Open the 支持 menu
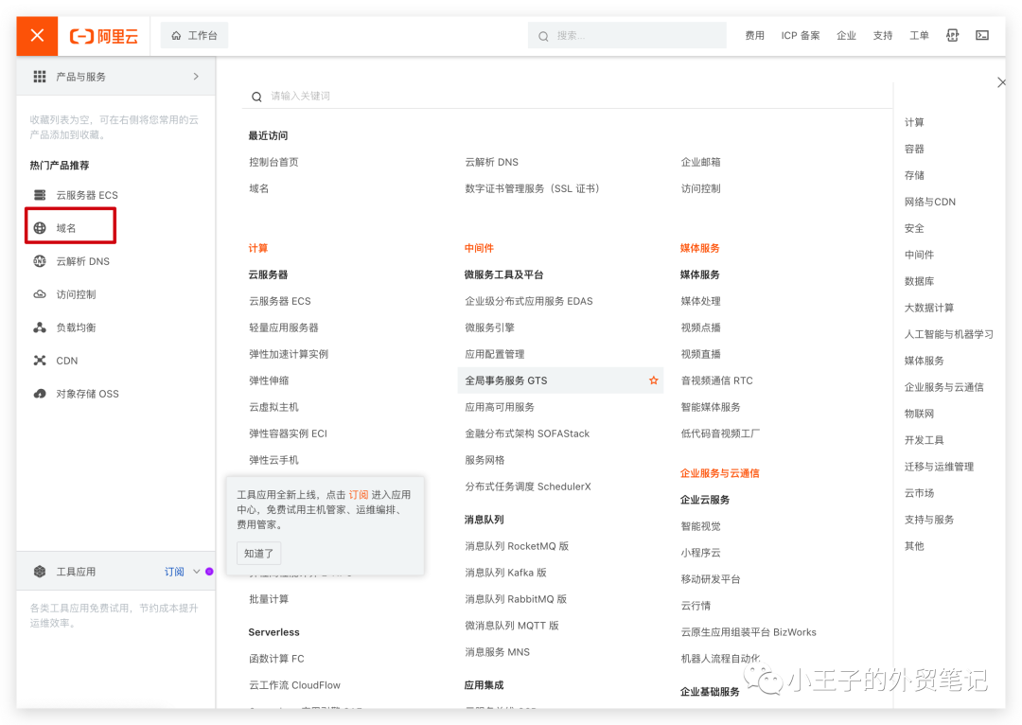 point(883,35)
